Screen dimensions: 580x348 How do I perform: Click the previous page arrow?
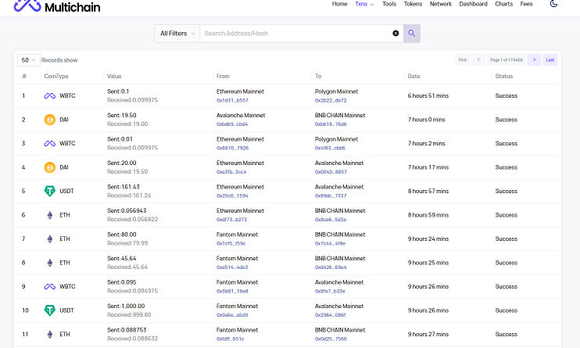[x=479, y=60]
